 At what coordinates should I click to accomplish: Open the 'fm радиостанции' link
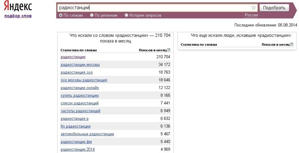[x=75, y=126]
